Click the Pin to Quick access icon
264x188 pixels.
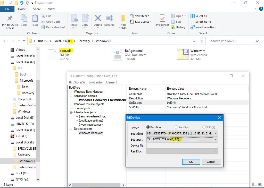click(x=10, y=19)
